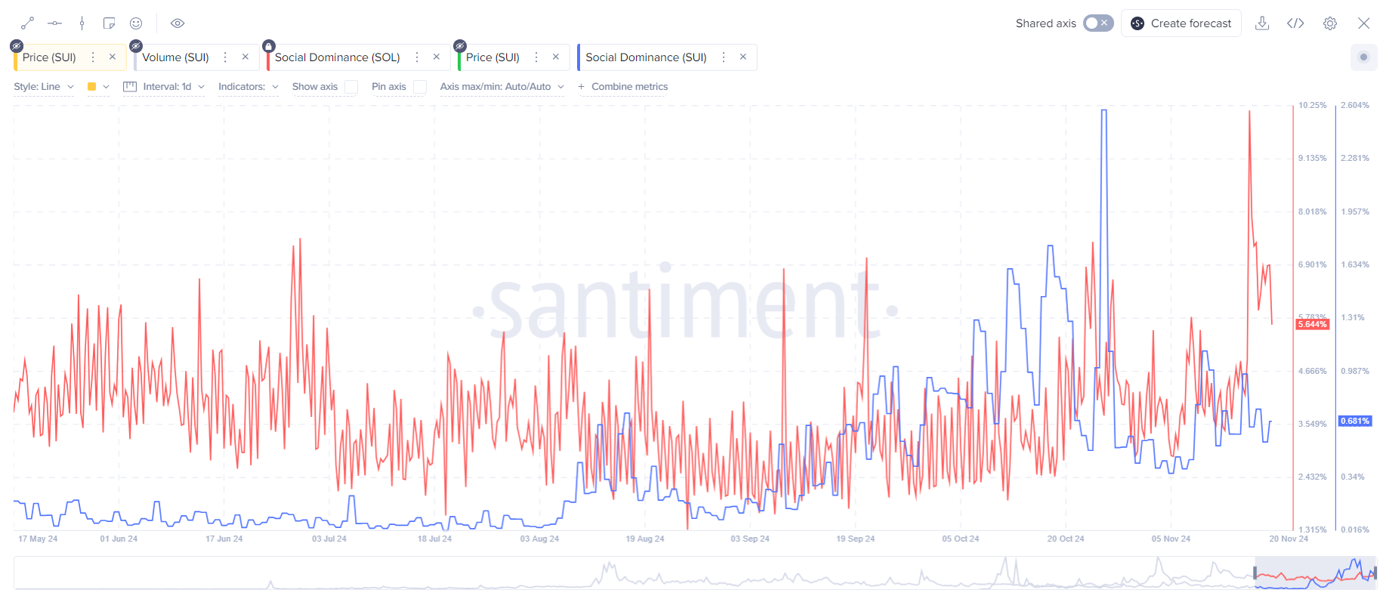Remove the green Price (SUI) metric

point(556,57)
